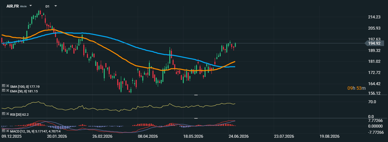Click the RSI 70.0 level label

[x=373, y=102]
